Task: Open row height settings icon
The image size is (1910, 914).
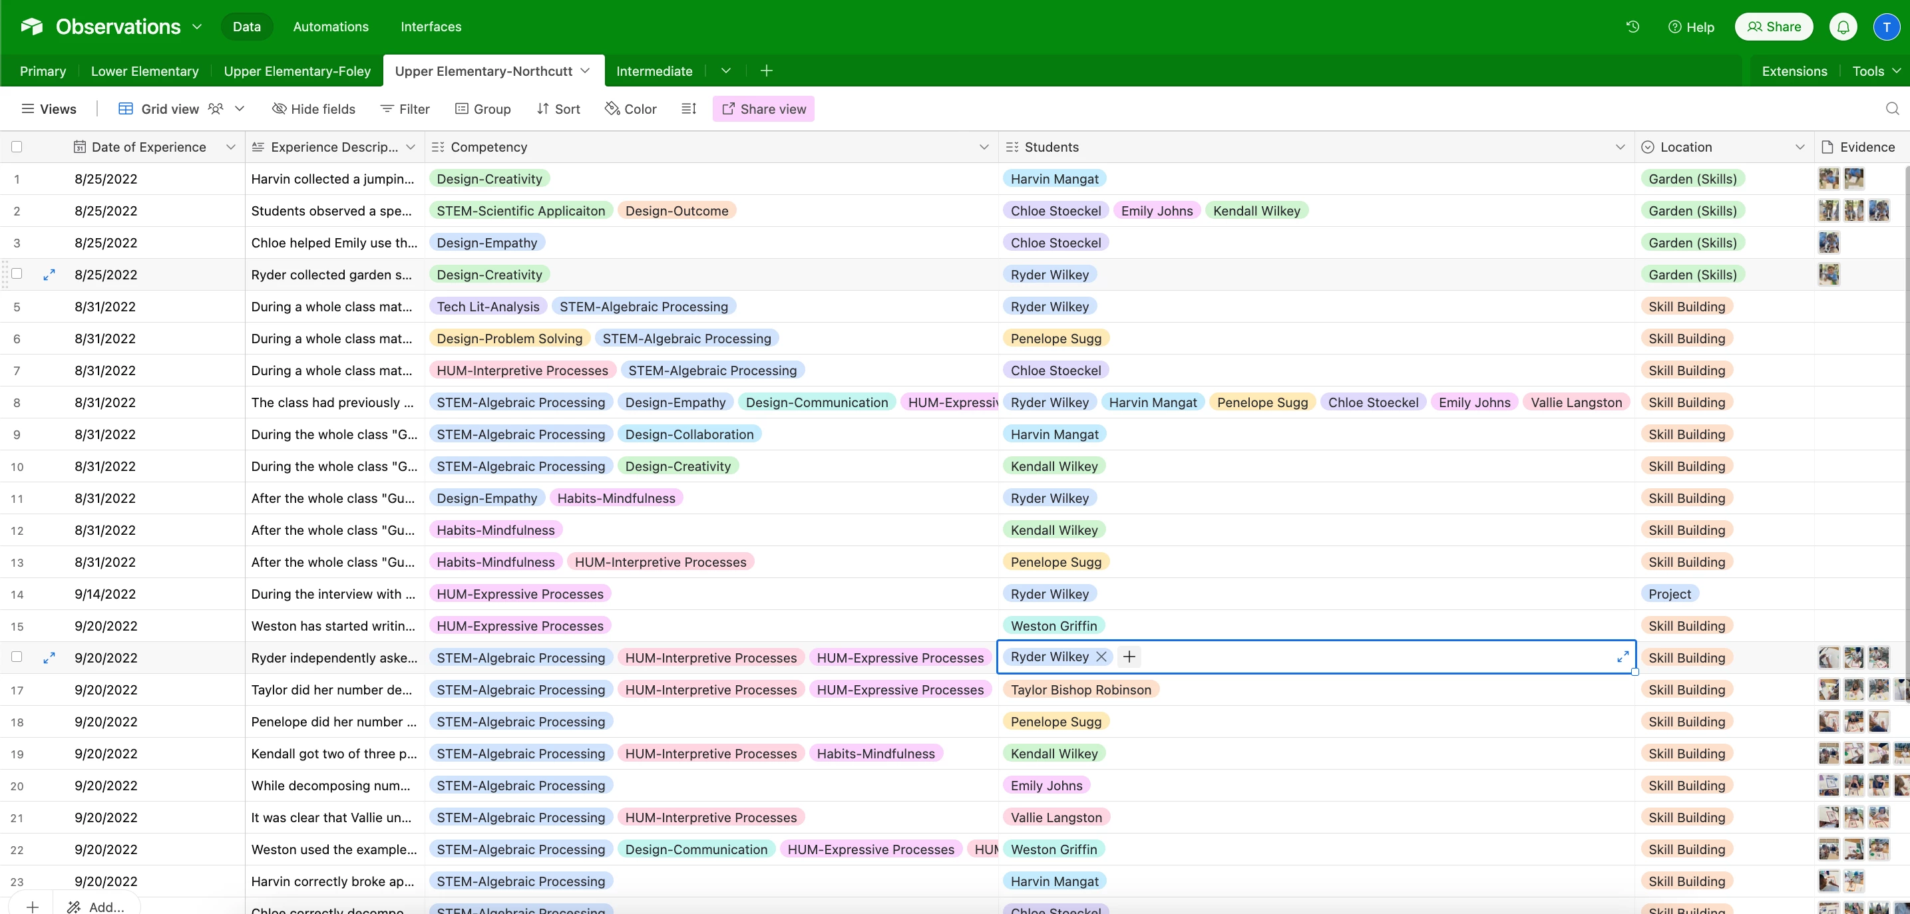Action: (688, 109)
